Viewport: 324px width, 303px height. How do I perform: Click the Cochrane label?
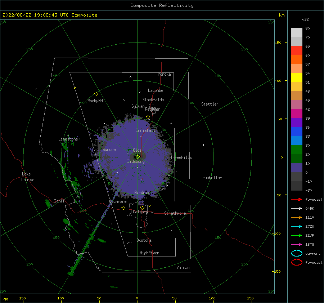118,201
